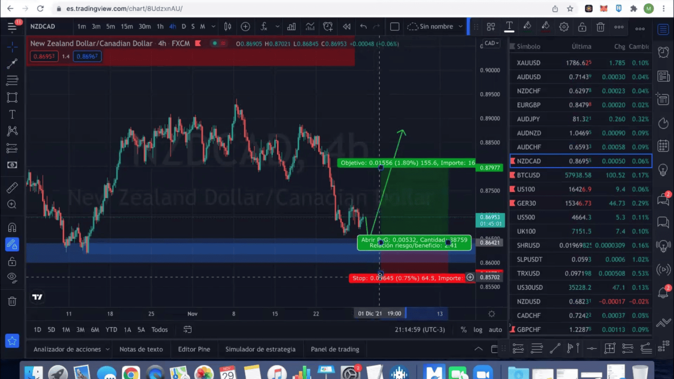The width and height of the screenshot is (674, 379).
Task: Open the patterns drawing tool
Action: pyautogui.click(x=12, y=131)
